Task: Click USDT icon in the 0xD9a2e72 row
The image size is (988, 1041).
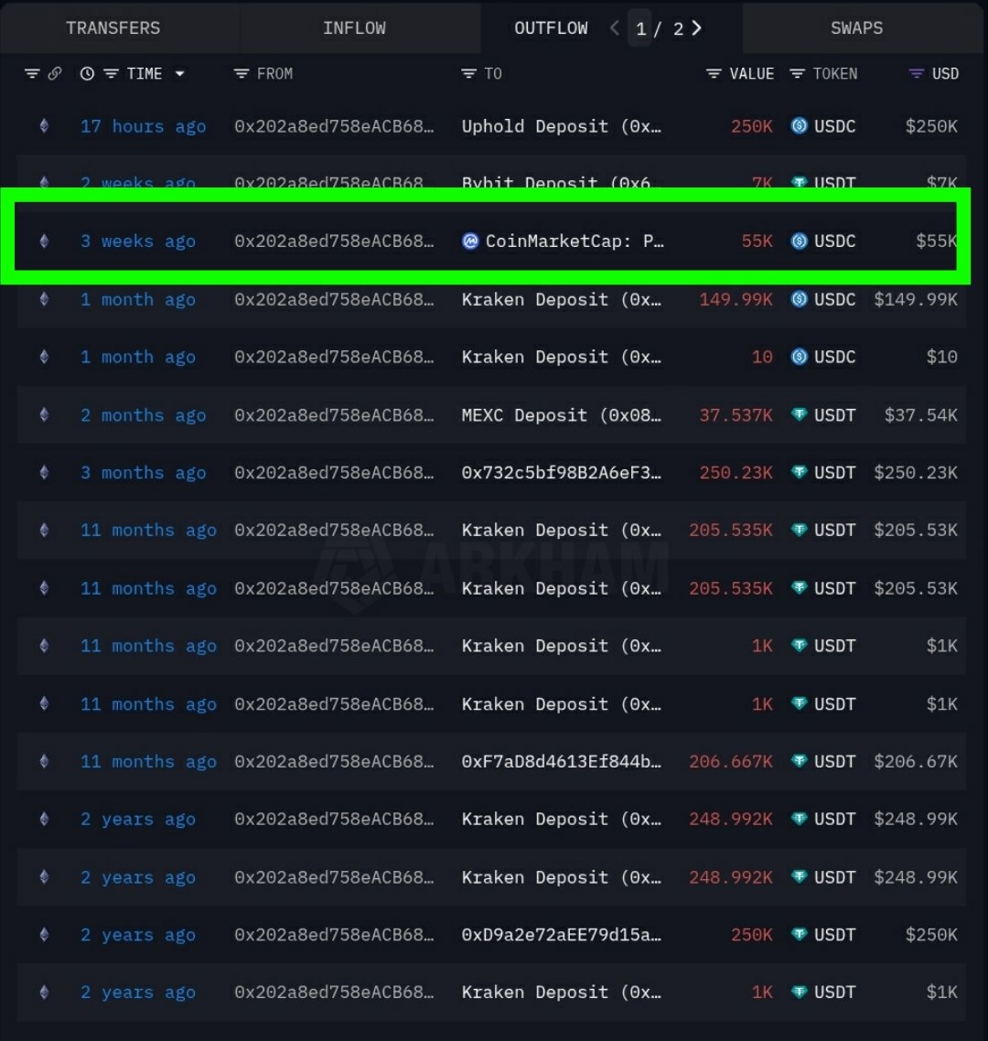Action: [800, 934]
